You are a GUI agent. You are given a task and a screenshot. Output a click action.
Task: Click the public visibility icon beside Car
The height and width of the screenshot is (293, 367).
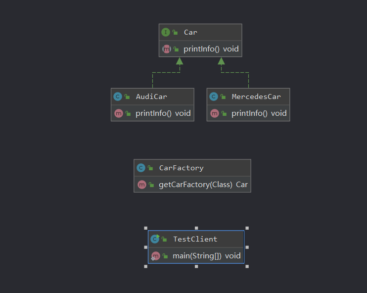175,32
